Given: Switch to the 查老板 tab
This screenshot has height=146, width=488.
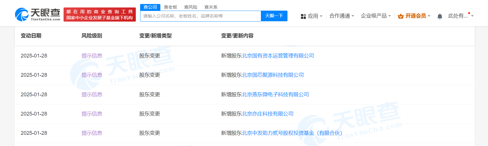Looking at the screenshot, I should [x=170, y=7].
